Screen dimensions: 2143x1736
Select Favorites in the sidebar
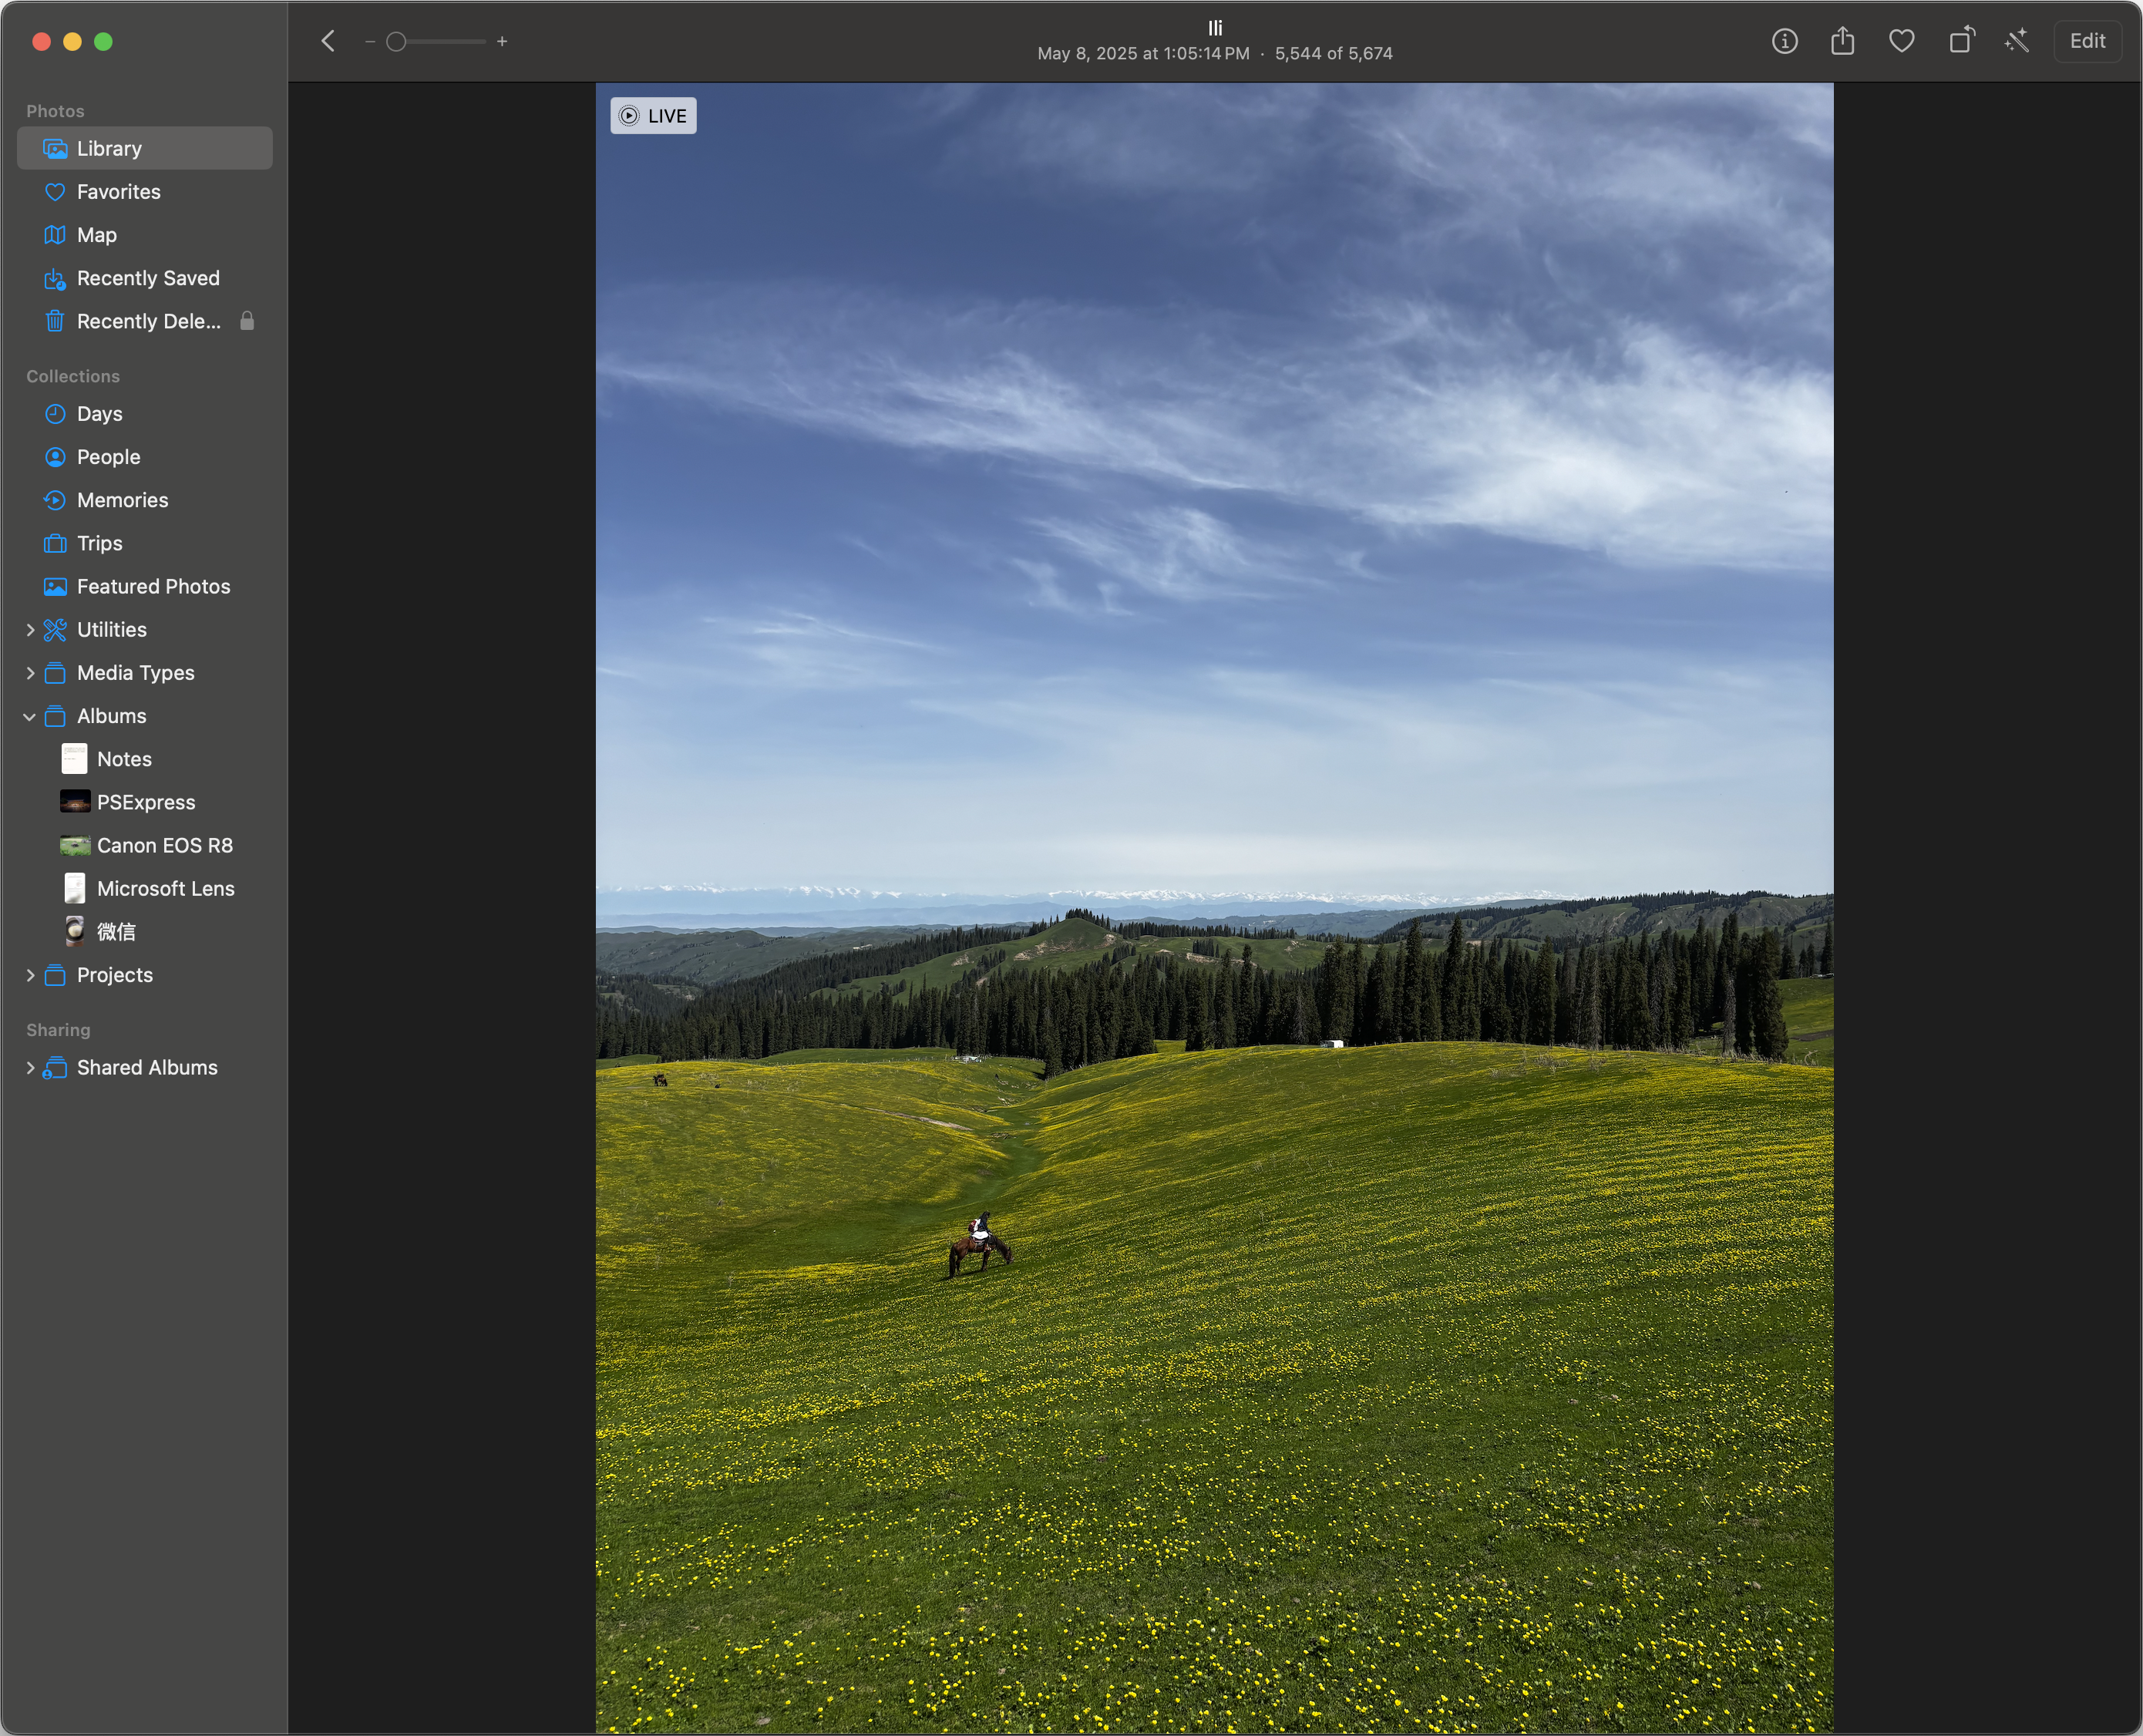pos(118,192)
